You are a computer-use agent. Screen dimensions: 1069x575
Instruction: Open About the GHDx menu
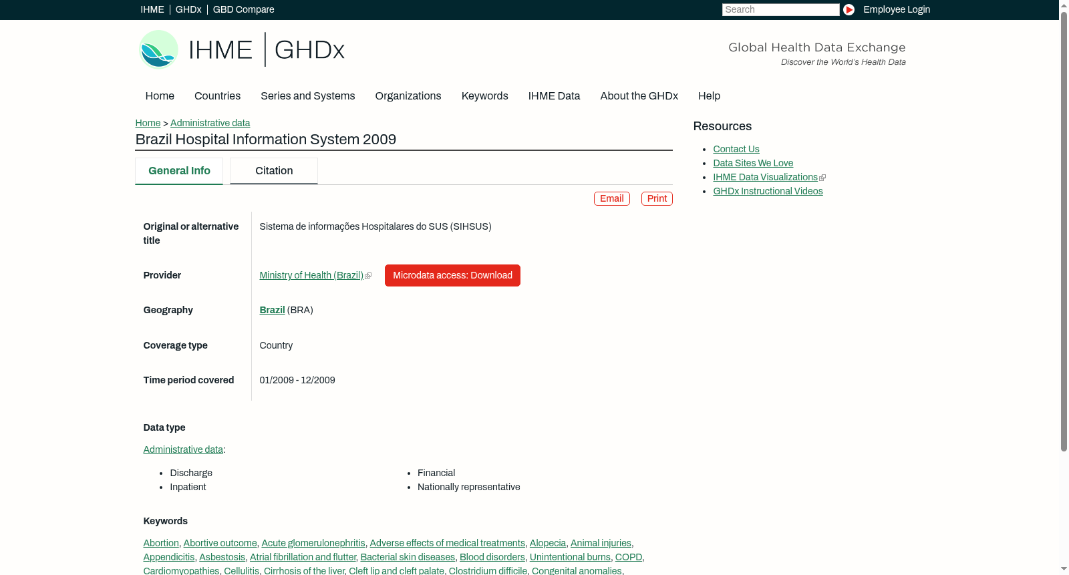(x=639, y=96)
